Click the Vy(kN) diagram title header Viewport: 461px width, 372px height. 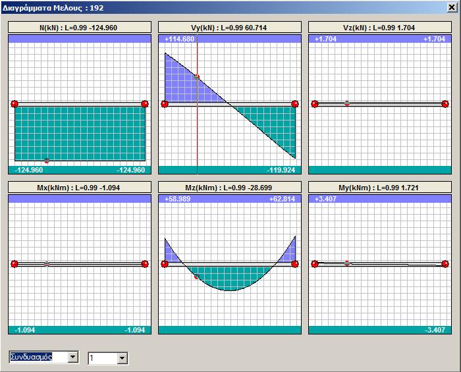click(x=230, y=28)
